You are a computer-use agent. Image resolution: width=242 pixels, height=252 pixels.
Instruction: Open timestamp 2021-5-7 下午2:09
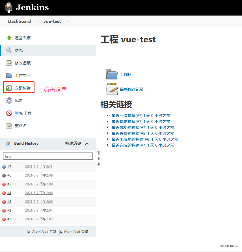39,175
